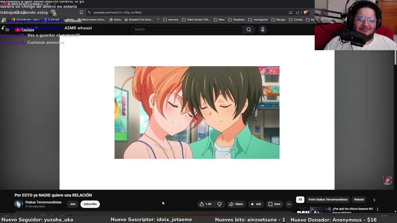Open the investigación bookmarks folder
397x223 pixels.
point(258,20)
